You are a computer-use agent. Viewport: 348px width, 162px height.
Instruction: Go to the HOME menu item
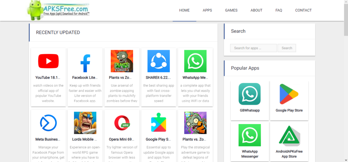click(185, 11)
